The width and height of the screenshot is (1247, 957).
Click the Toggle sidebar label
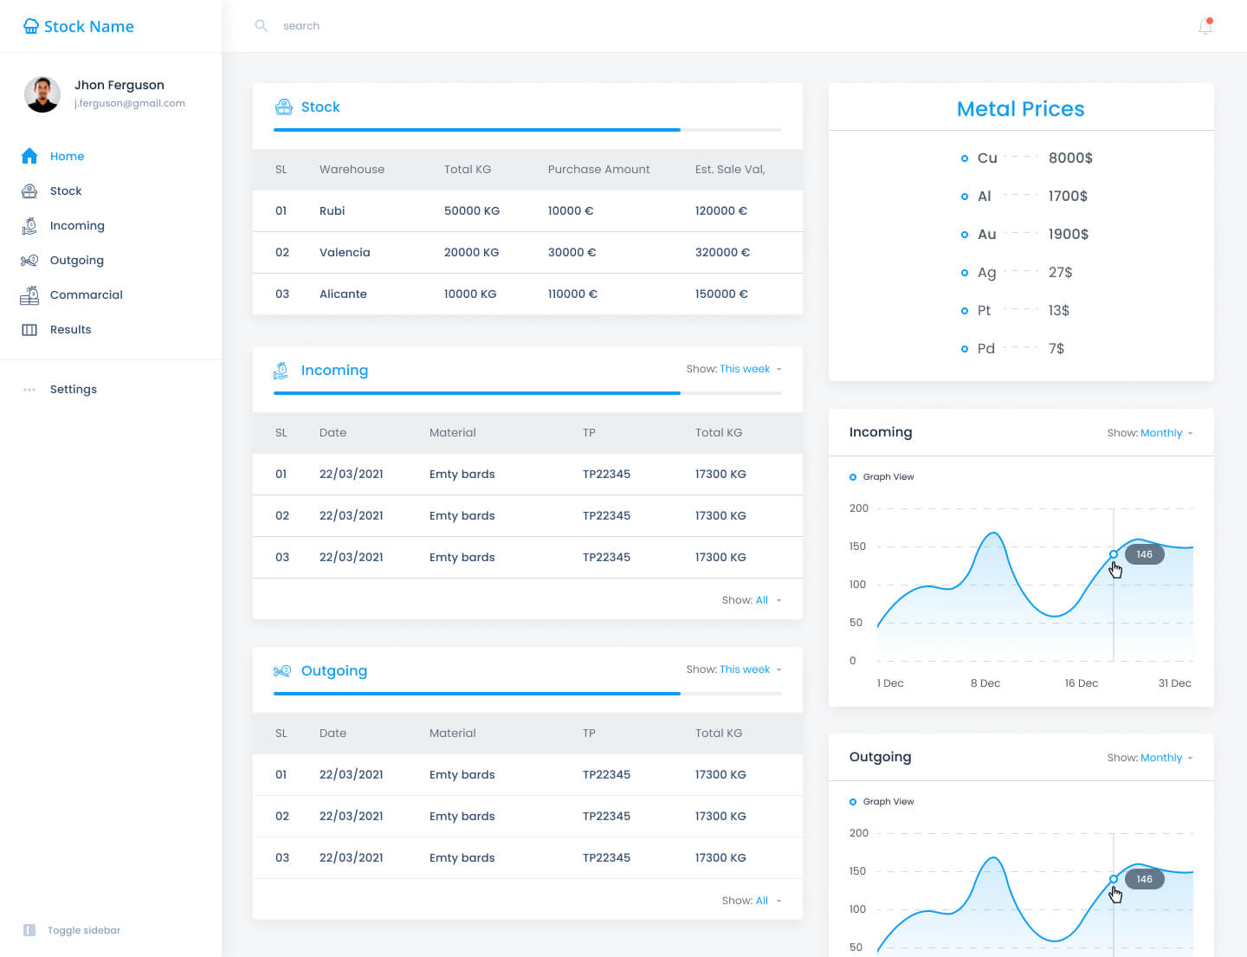[84, 930]
